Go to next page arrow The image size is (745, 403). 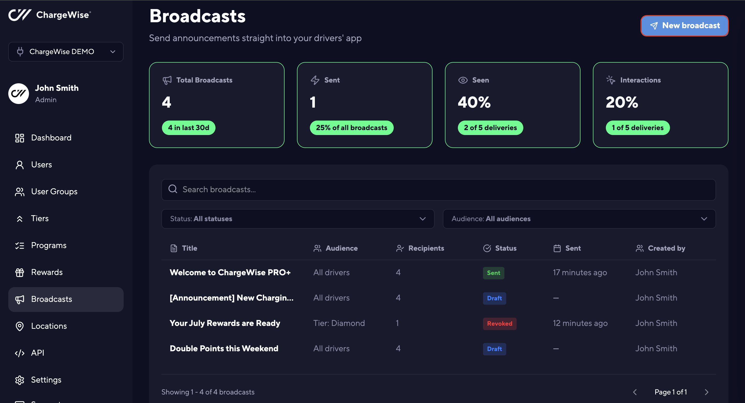tap(706, 392)
